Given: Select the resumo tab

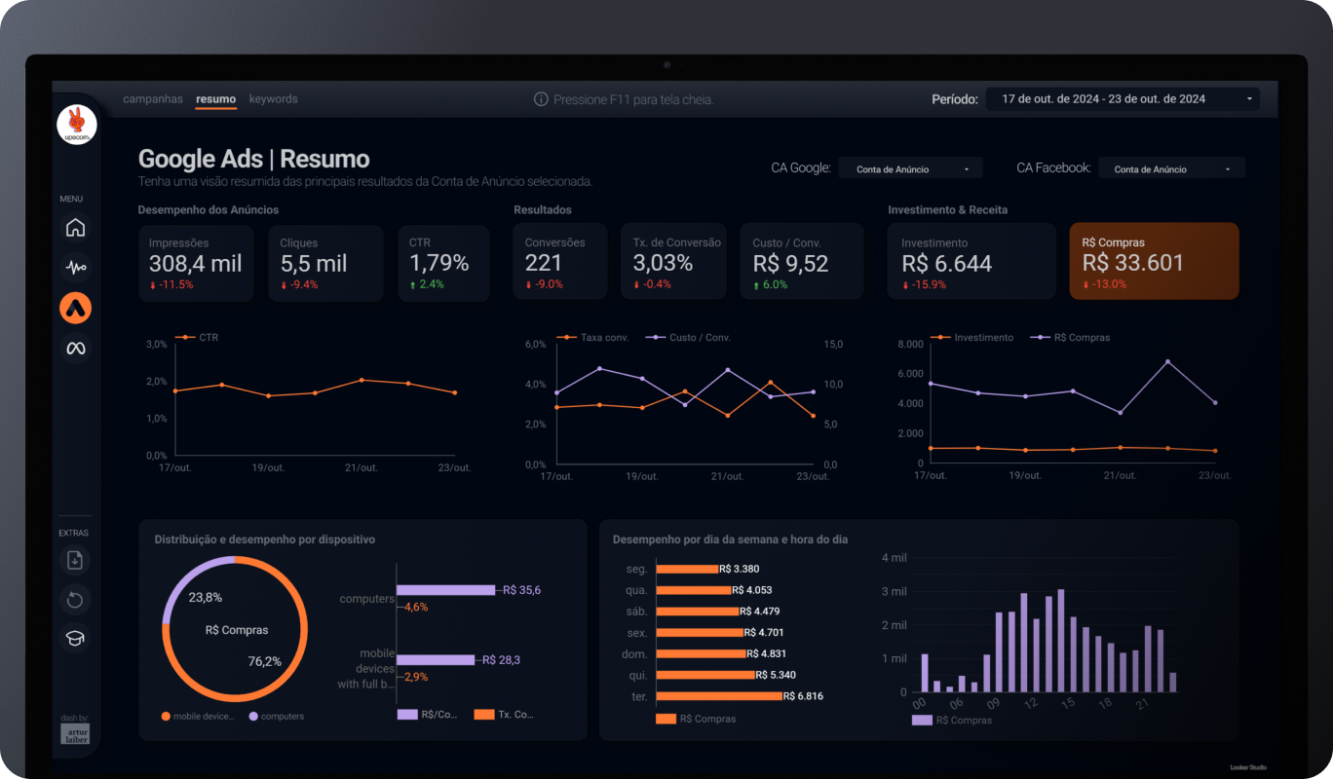Looking at the screenshot, I should [215, 99].
